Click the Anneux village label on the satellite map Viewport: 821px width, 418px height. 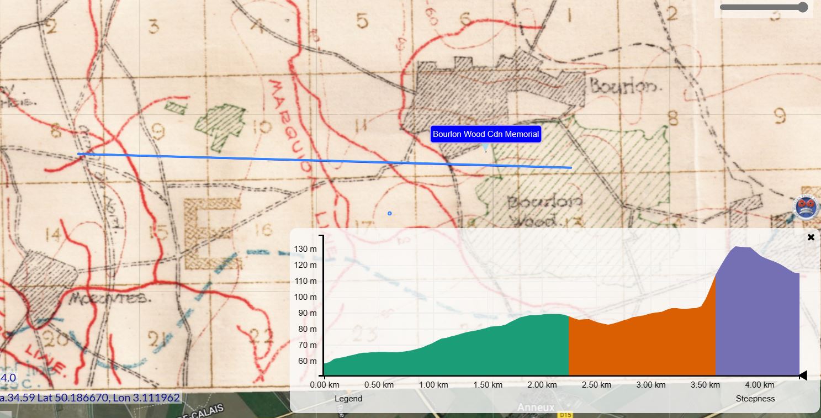point(535,408)
